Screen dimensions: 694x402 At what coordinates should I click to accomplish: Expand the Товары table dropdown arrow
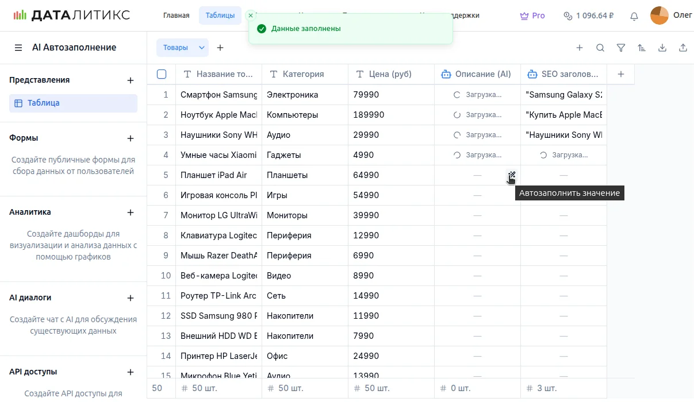pos(202,48)
